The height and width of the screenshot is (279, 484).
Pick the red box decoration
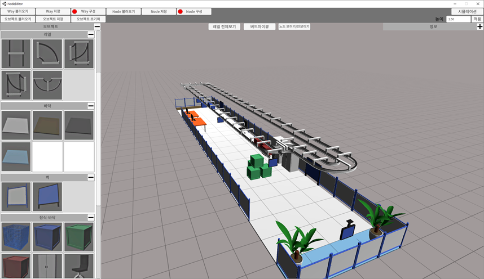click(16, 267)
